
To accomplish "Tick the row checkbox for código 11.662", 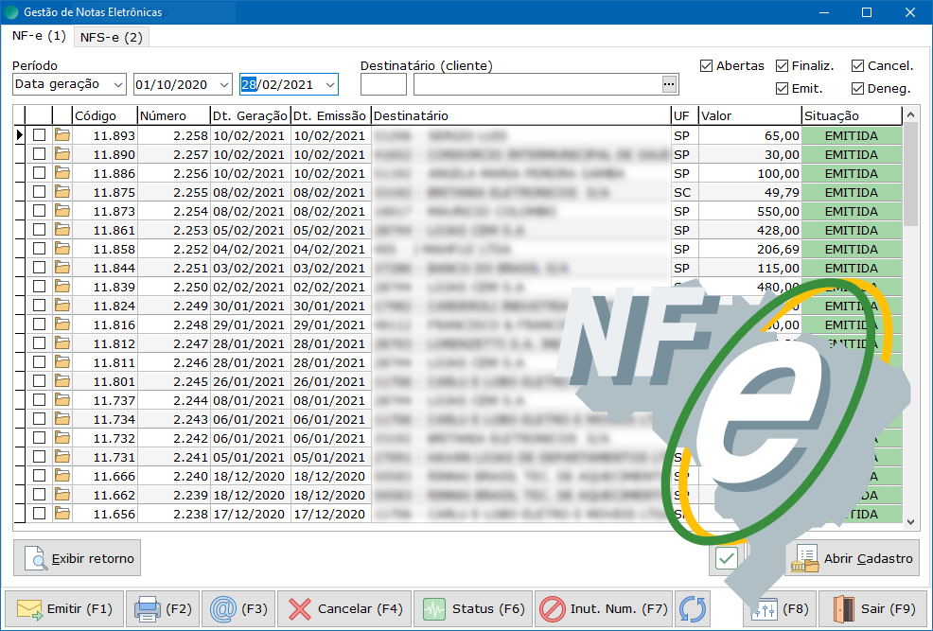I will coord(40,495).
